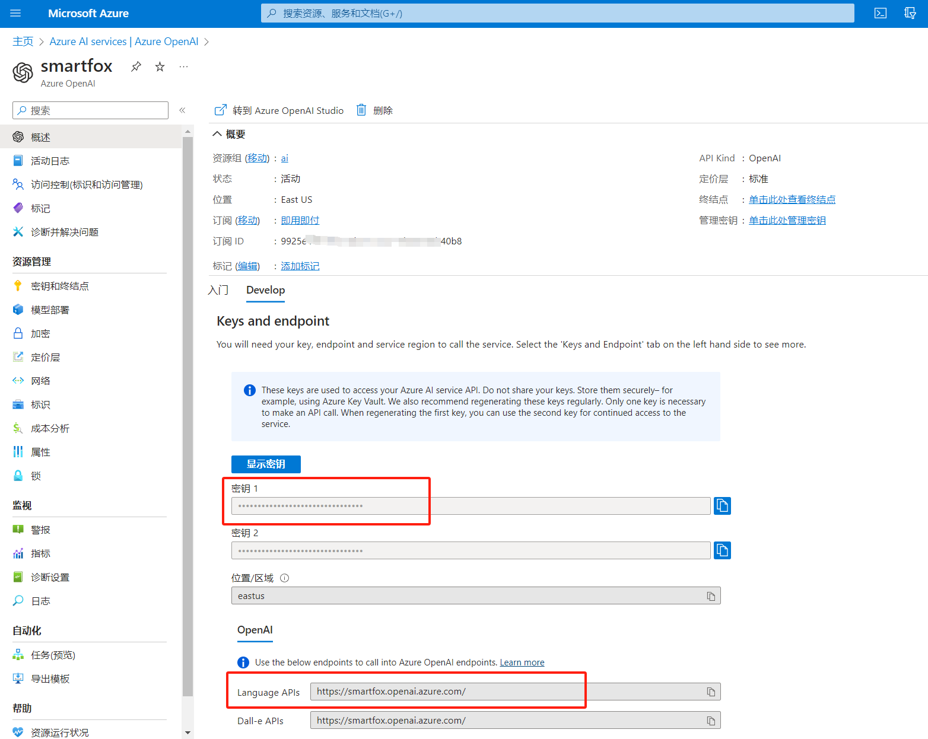The width and height of the screenshot is (928, 739).
Task: Open 单击此处管理密钥 link
Action: tap(787, 220)
